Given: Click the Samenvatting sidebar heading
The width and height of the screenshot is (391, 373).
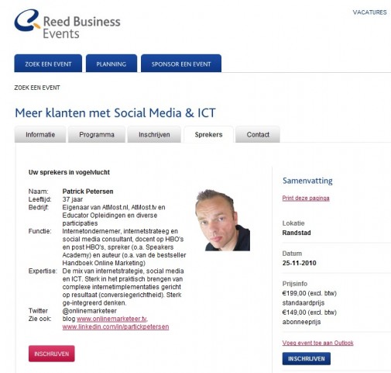Looking at the screenshot, I should [x=307, y=181].
